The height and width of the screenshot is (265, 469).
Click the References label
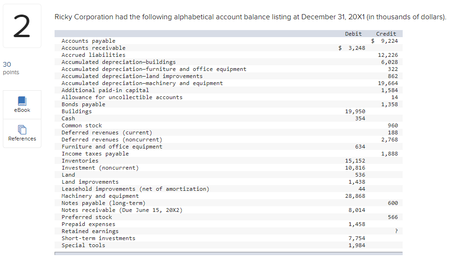click(22, 139)
